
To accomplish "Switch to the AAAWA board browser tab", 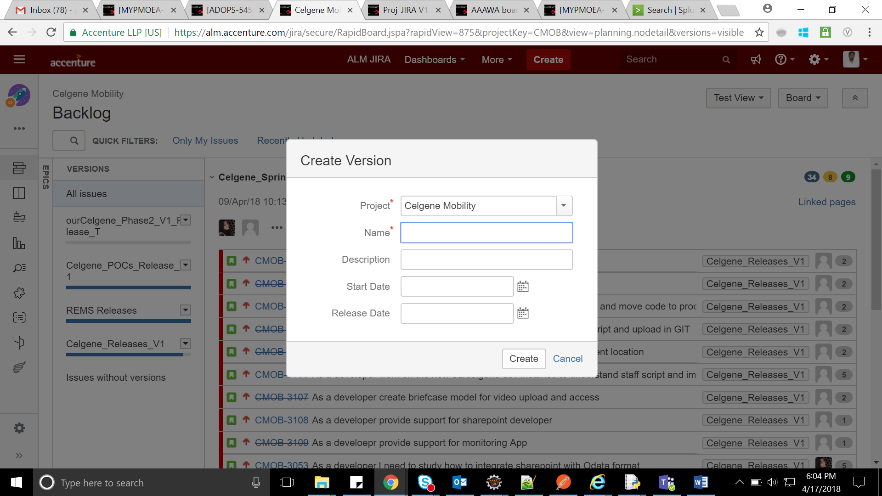I will tap(493, 10).
